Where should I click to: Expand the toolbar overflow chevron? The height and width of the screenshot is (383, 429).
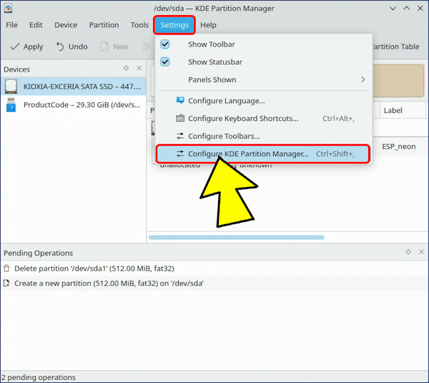click(x=145, y=47)
